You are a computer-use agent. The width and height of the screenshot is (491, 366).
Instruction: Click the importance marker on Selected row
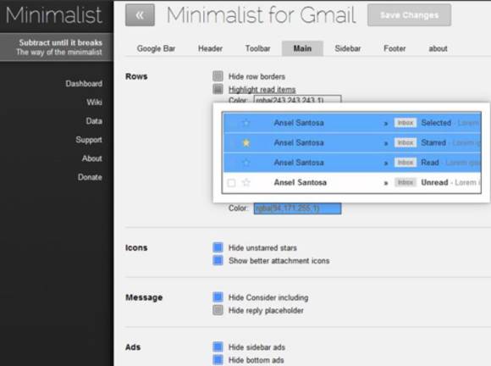point(386,124)
